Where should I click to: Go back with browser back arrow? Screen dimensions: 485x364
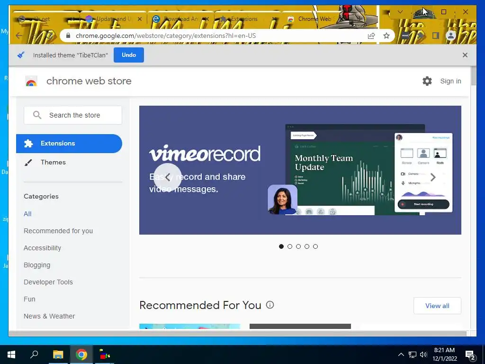tap(18, 36)
